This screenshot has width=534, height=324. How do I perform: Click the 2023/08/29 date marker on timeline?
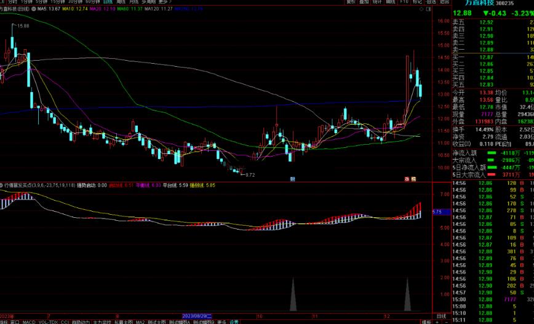tap(197, 316)
